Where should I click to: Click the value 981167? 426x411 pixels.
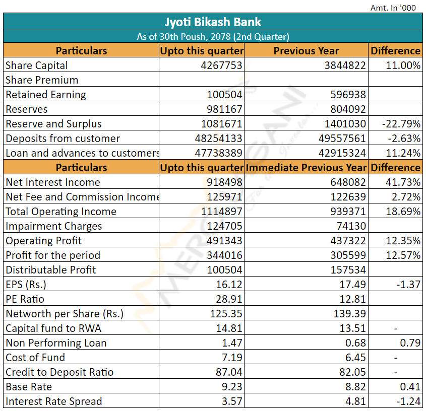tap(224, 109)
